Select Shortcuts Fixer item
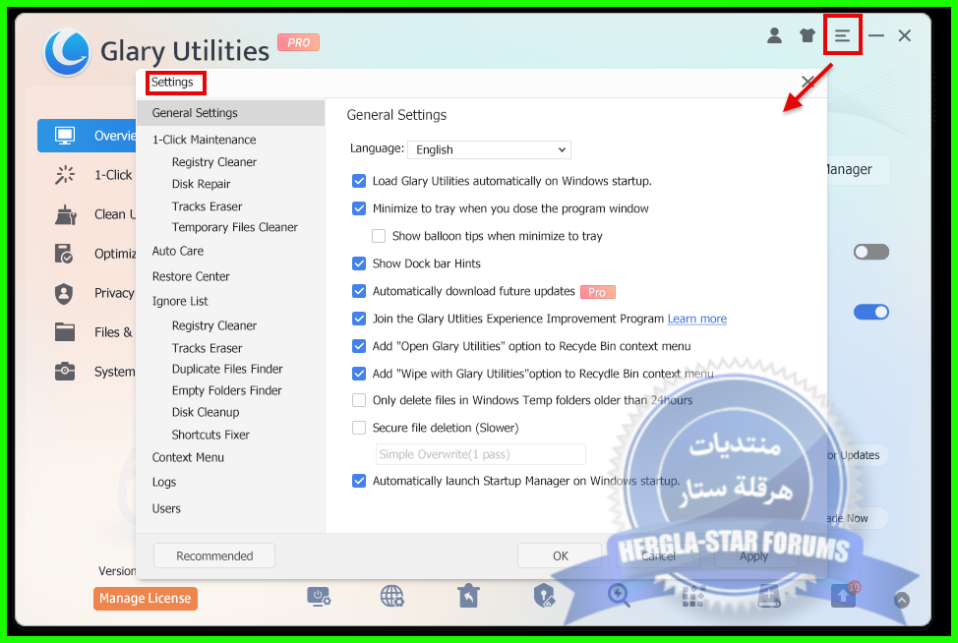Image resolution: width=958 pixels, height=643 pixels. 210,435
